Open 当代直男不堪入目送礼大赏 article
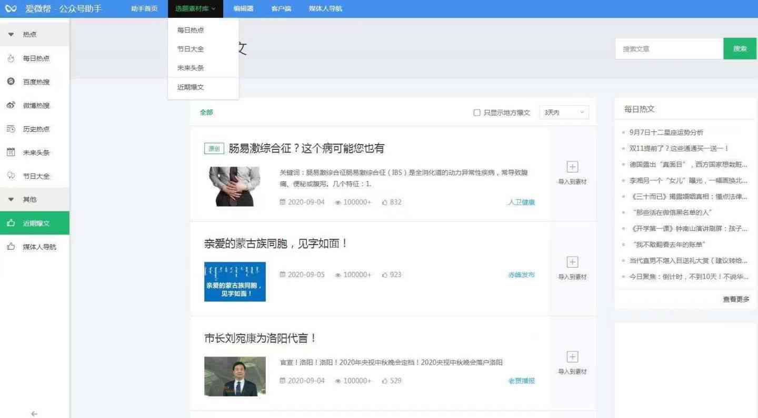Image resolution: width=758 pixels, height=418 pixels. click(x=689, y=261)
